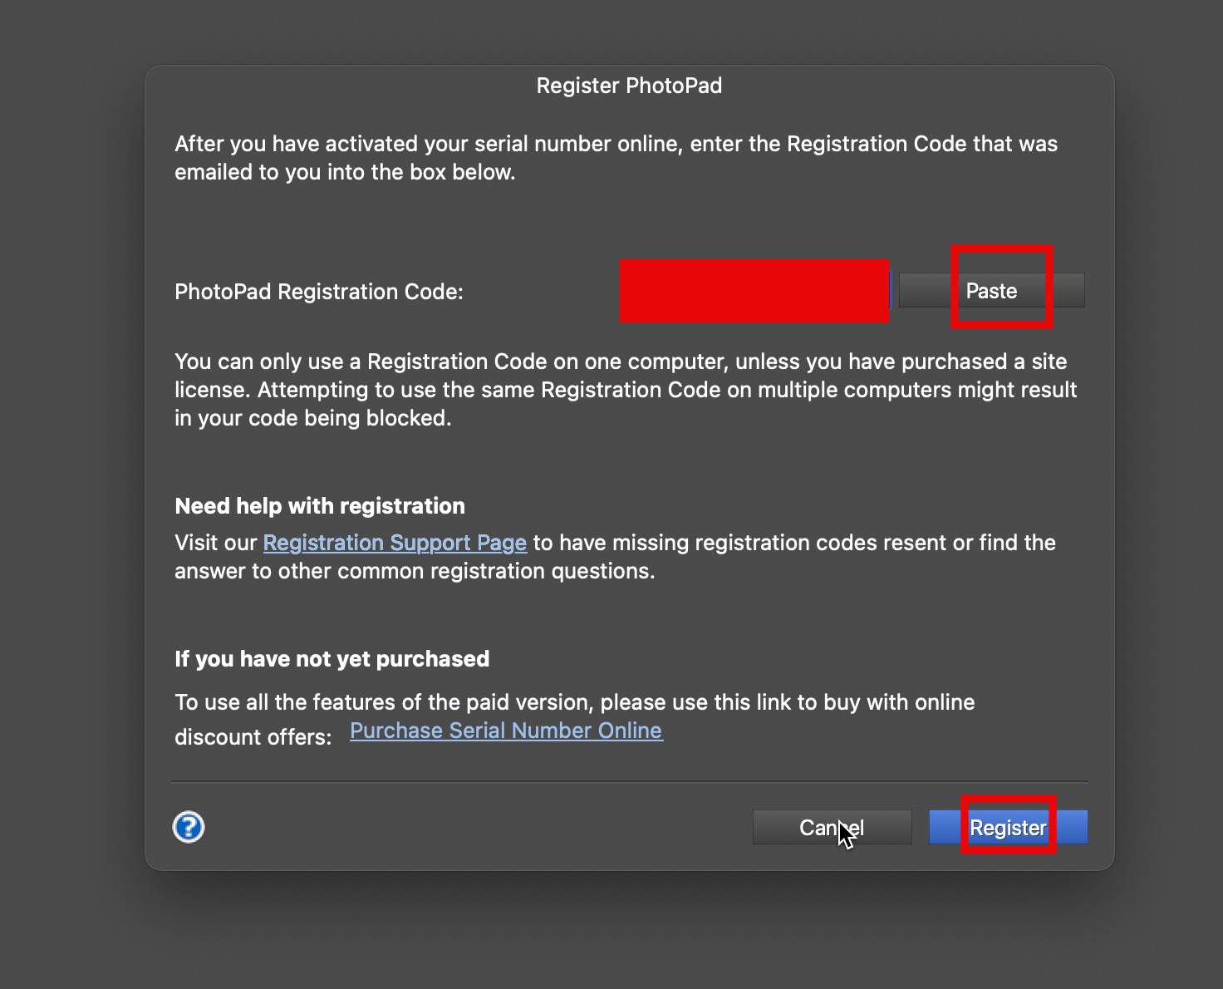Click the "After you have activated" instruction text

616,144
